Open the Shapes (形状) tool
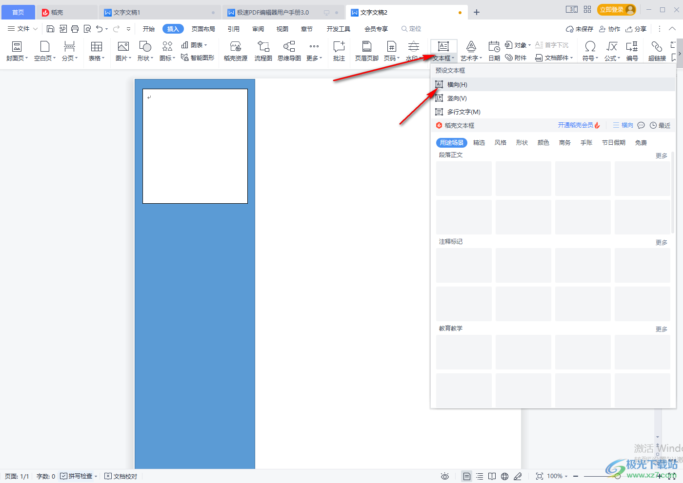The image size is (683, 483). coord(145,51)
